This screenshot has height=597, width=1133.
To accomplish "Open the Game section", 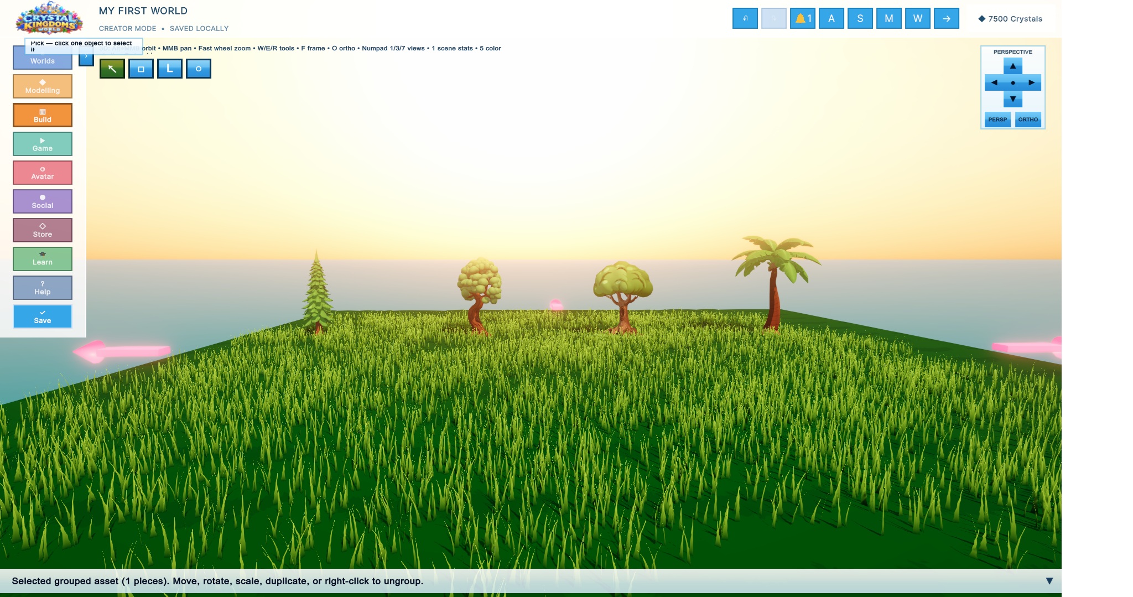I will [43, 144].
